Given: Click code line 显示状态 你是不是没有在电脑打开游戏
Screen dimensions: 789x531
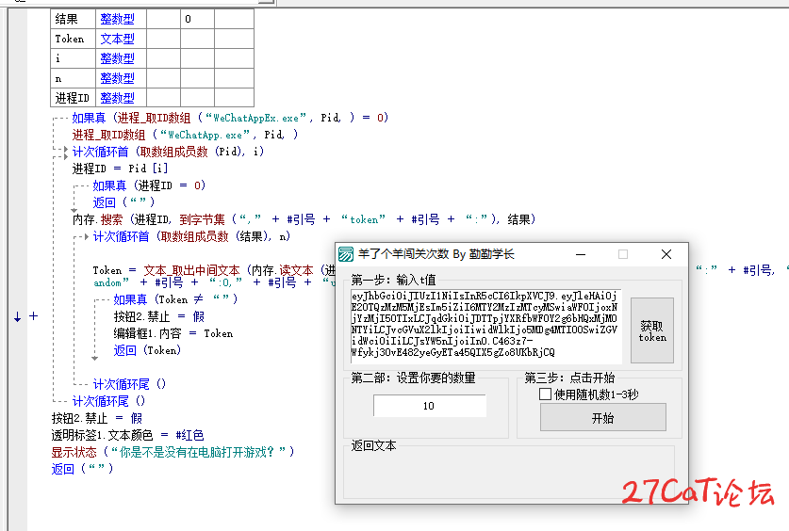Looking at the screenshot, I should 173,452.
